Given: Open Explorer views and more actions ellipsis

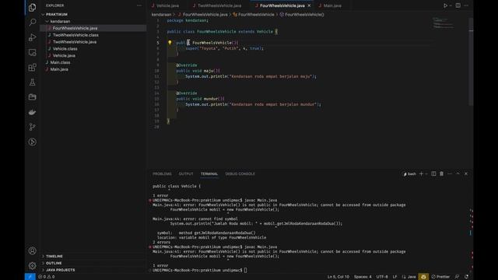Looking at the screenshot, I should point(139,5).
